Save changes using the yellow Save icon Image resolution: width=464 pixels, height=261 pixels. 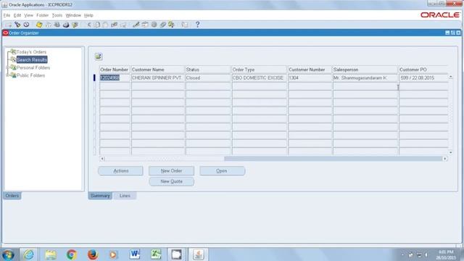[39, 25]
